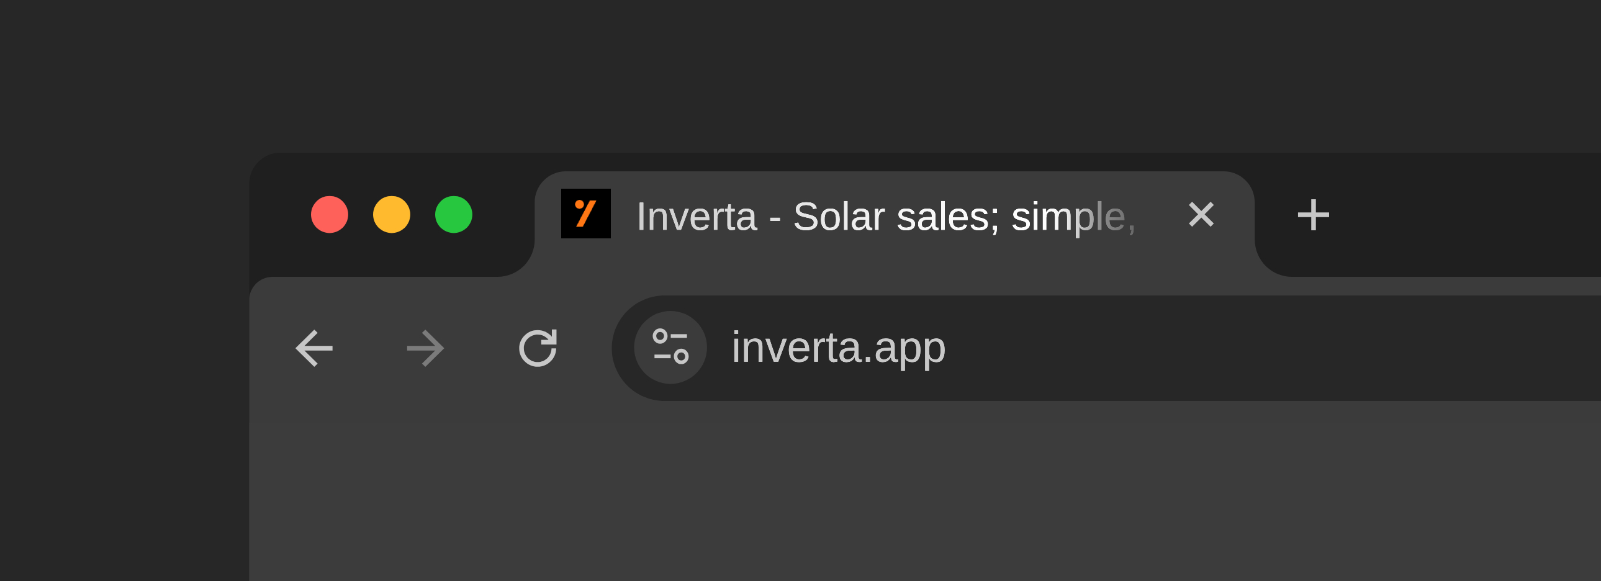Image resolution: width=1601 pixels, height=581 pixels.
Task: Reload the inverta.app page
Action: click(538, 348)
